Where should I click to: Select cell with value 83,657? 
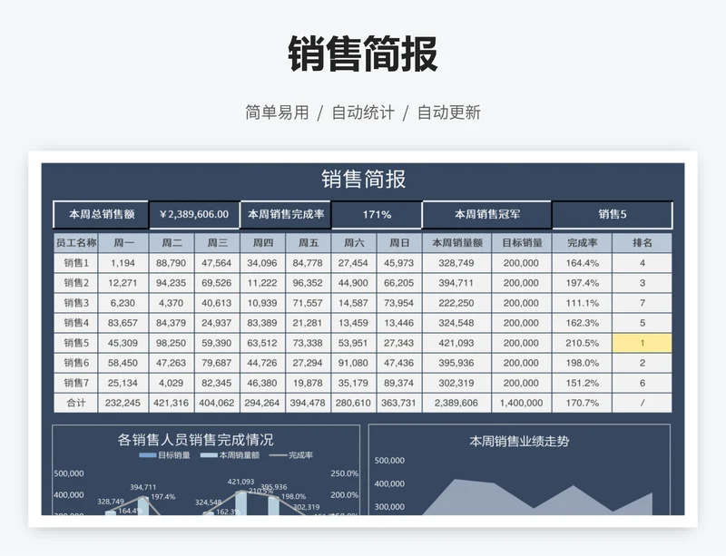point(123,323)
